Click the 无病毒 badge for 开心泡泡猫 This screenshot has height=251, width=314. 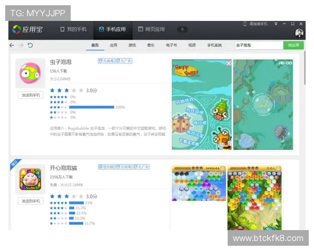(x=124, y=167)
